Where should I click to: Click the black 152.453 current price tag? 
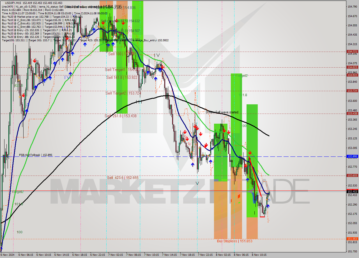click(352, 192)
